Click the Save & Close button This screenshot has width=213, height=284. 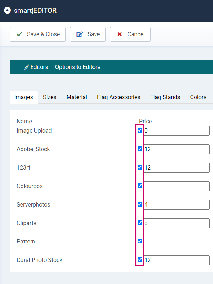coord(38,34)
